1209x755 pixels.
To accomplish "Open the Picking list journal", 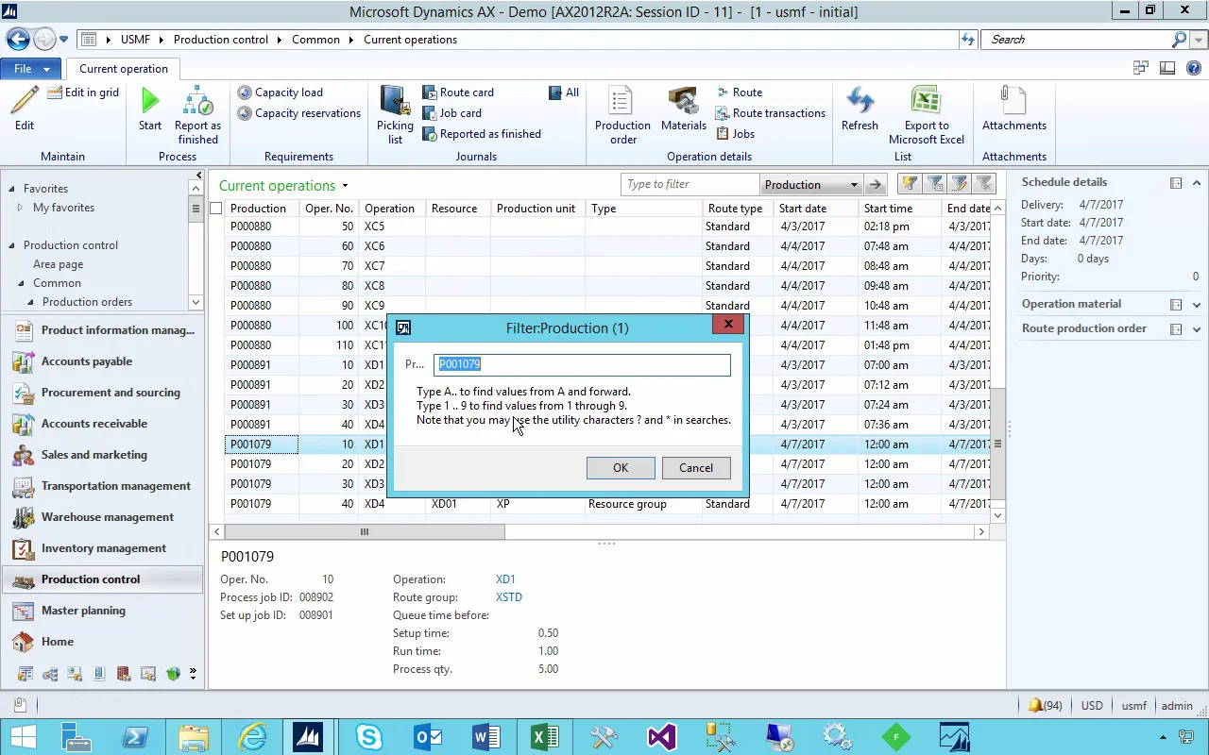I will (x=395, y=115).
